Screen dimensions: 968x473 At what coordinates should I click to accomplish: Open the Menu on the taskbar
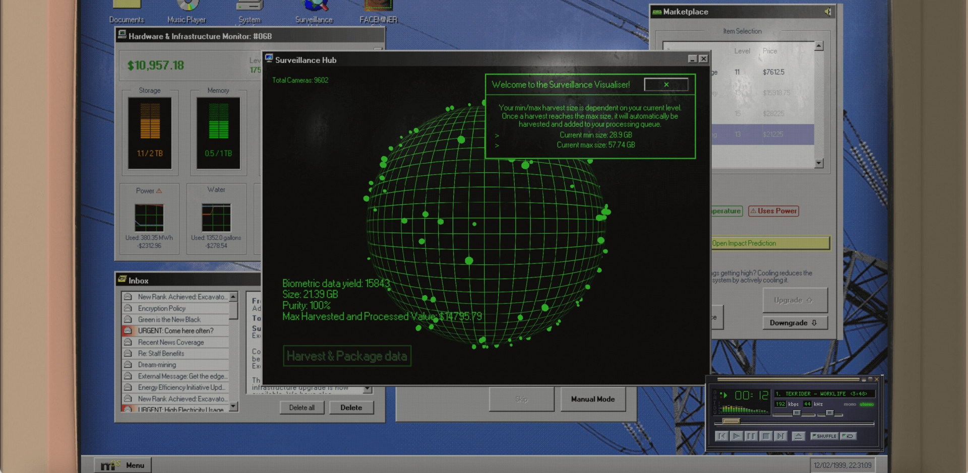[123, 465]
